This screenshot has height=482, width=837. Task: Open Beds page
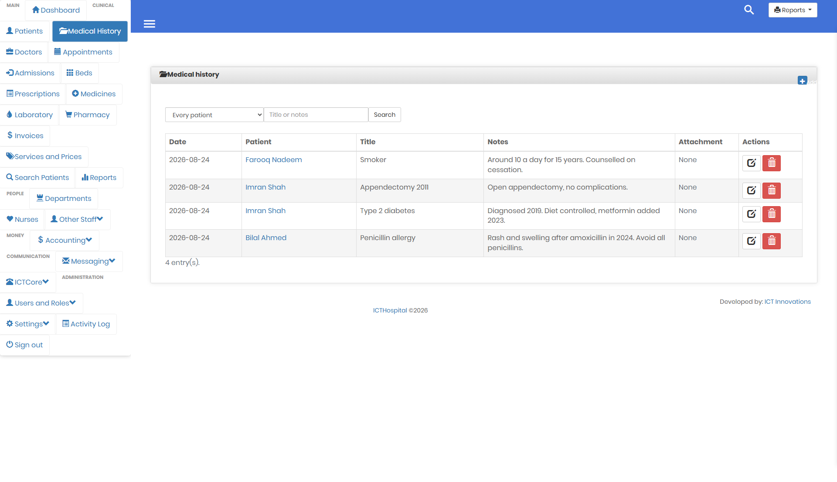tap(79, 73)
